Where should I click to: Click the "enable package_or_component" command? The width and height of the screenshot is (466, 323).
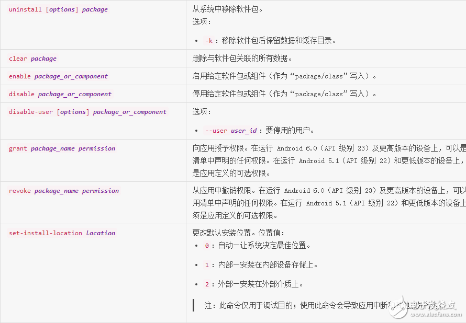click(58, 76)
